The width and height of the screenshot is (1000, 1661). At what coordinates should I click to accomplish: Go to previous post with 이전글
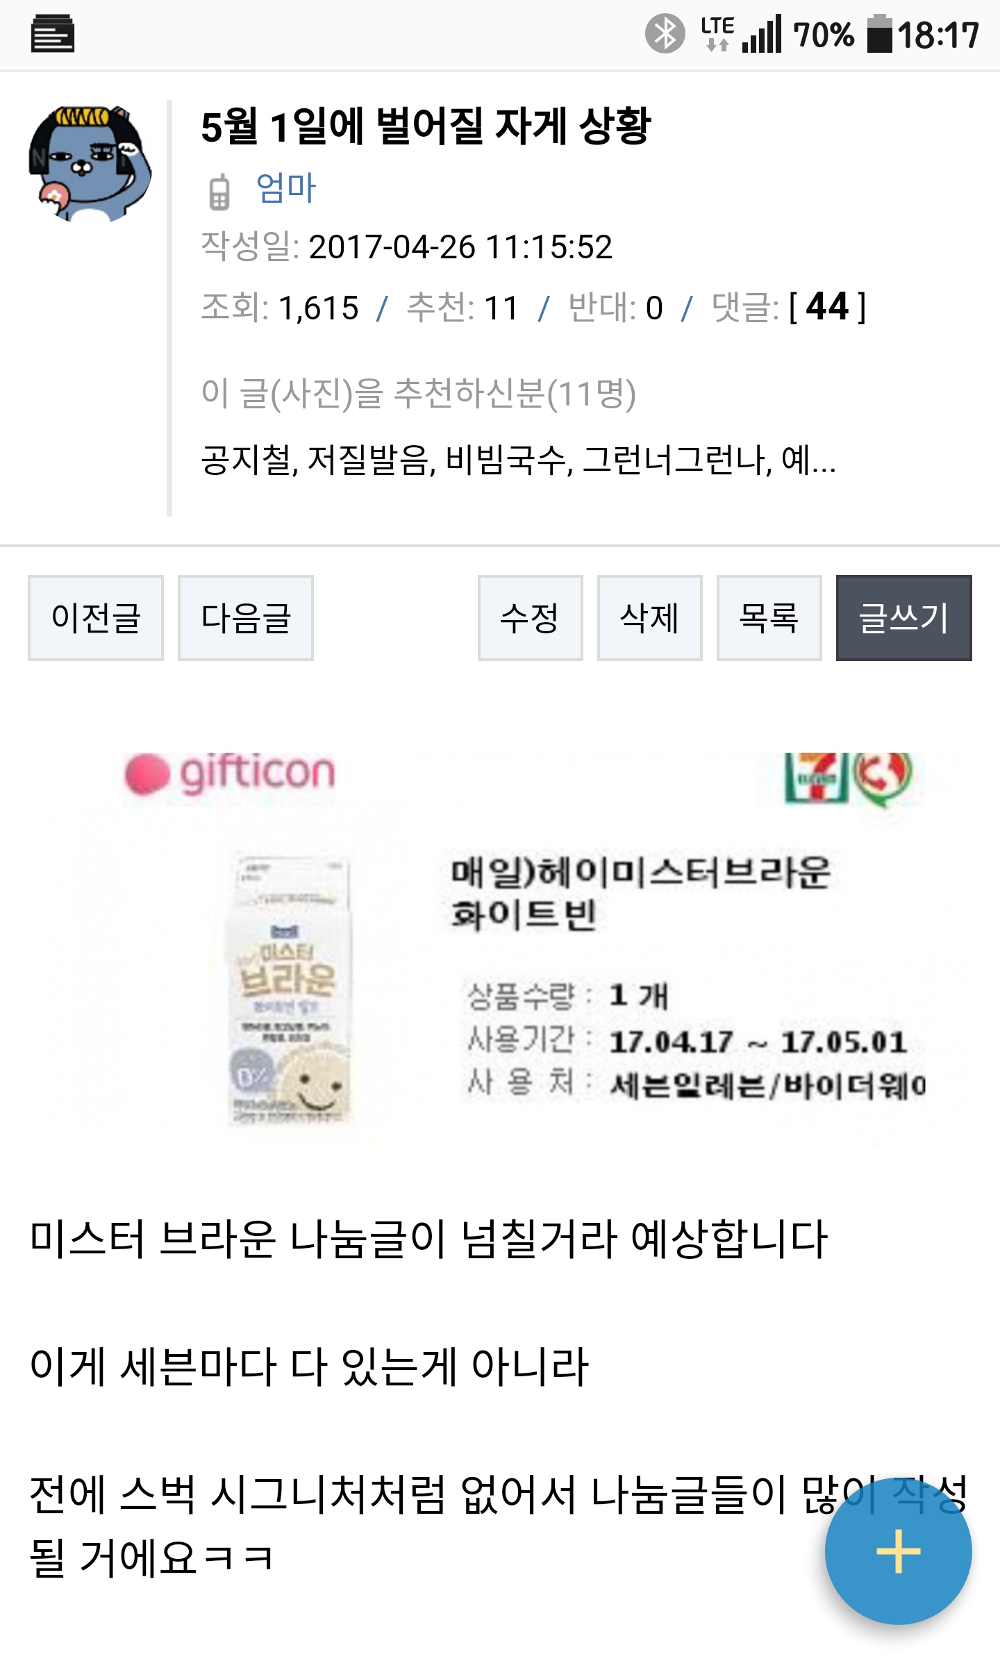[96, 617]
